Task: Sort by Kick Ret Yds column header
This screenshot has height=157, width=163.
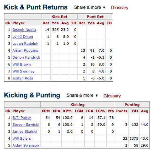Action: [x=55, y=23]
